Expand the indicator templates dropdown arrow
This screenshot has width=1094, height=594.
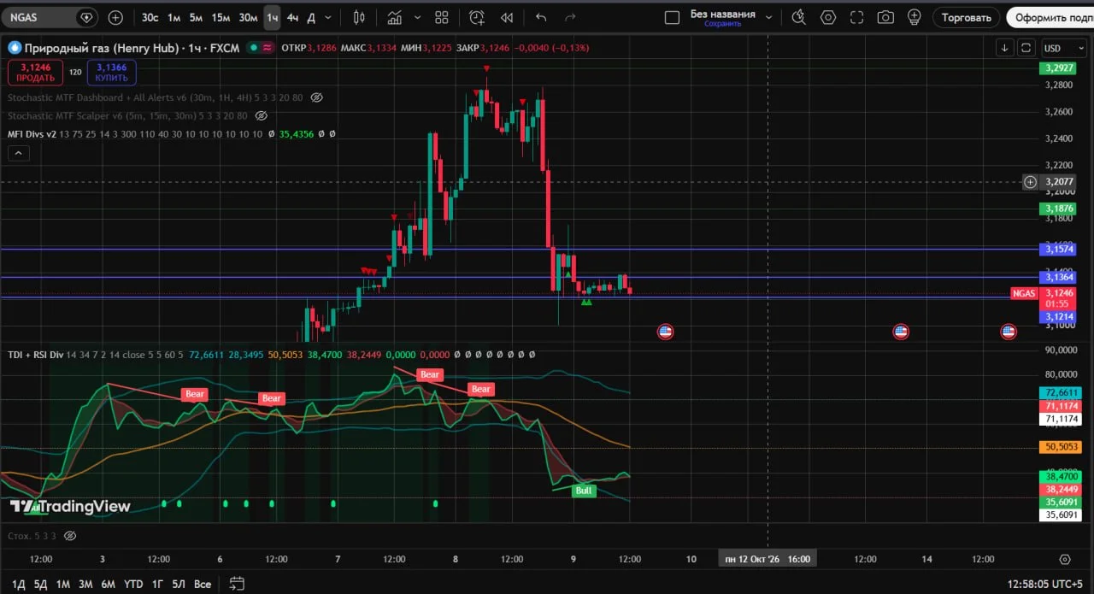(417, 17)
